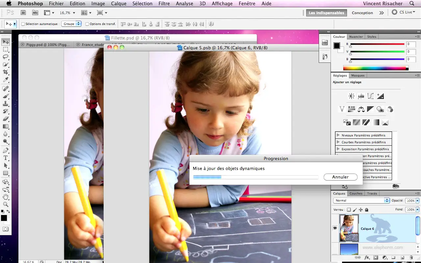The height and width of the screenshot is (263, 421).
Task: Select the Eraser tool
Action: [6, 119]
